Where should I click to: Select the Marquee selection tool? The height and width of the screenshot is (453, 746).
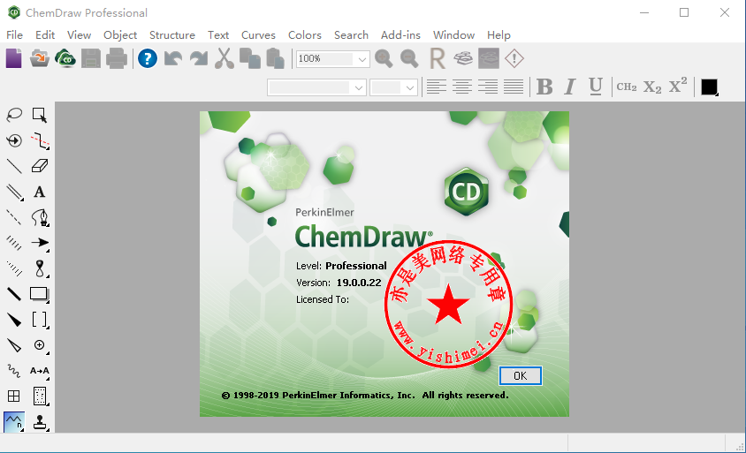(40, 115)
